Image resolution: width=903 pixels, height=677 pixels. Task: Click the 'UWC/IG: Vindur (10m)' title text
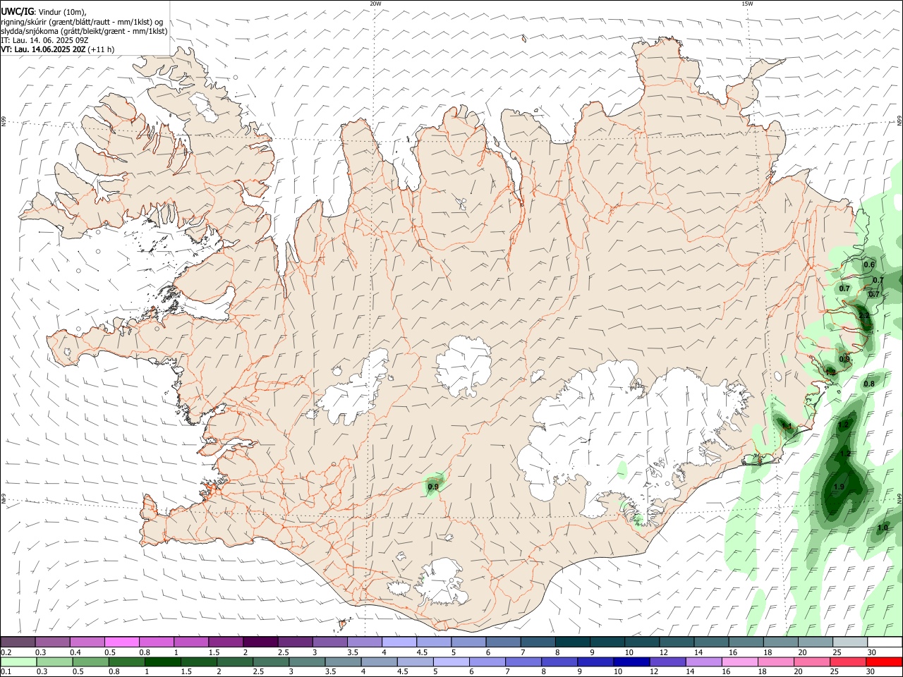coord(43,12)
